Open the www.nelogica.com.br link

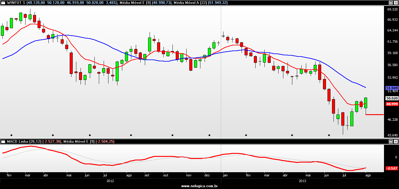pos(199,186)
